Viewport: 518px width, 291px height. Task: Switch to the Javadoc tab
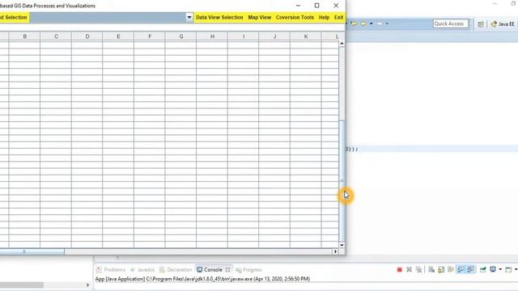point(142,269)
